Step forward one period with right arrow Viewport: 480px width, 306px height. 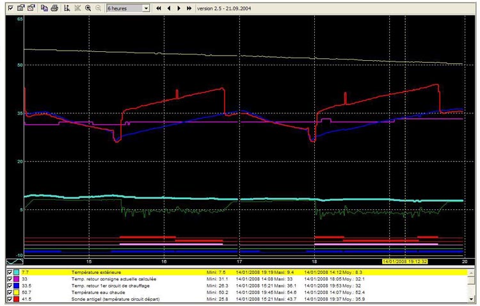point(179,8)
